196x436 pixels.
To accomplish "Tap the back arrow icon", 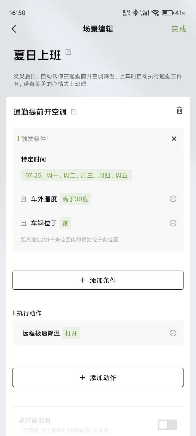I will (x=14, y=29).
